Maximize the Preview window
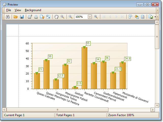 [x=147, y=5]
